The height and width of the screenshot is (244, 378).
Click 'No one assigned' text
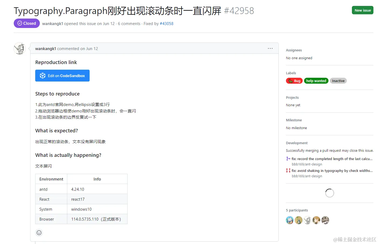[x=299, y=58]
